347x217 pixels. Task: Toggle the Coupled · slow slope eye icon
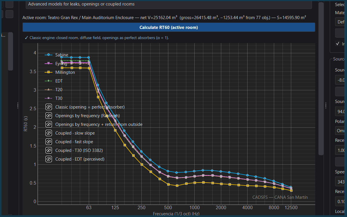point(49,133)
